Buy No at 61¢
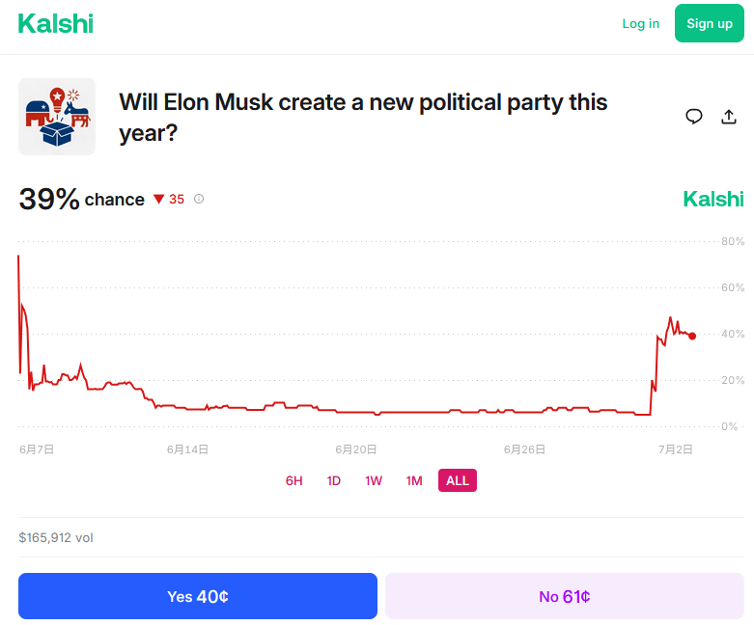Viewport: 754px width, 625px height. (x=565, y=596)
